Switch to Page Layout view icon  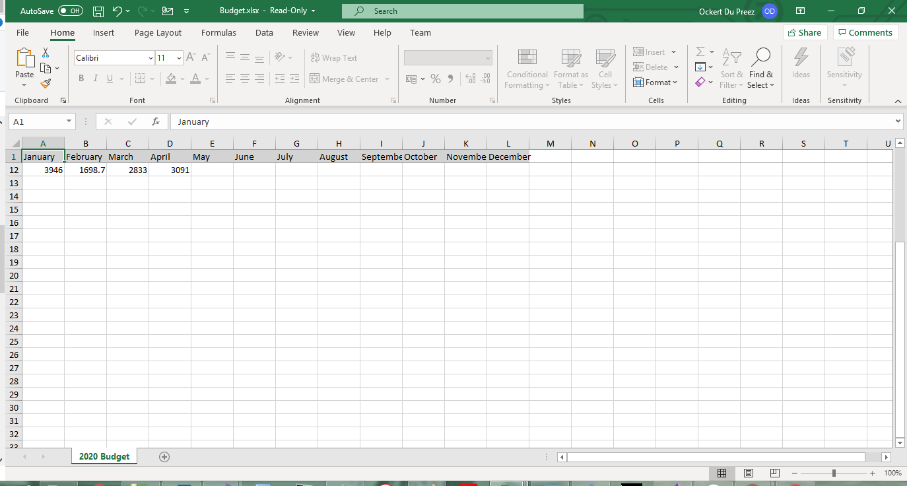tap(749, 473)
